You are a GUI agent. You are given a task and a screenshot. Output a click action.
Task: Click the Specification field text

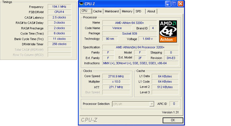tap(140, 47)
